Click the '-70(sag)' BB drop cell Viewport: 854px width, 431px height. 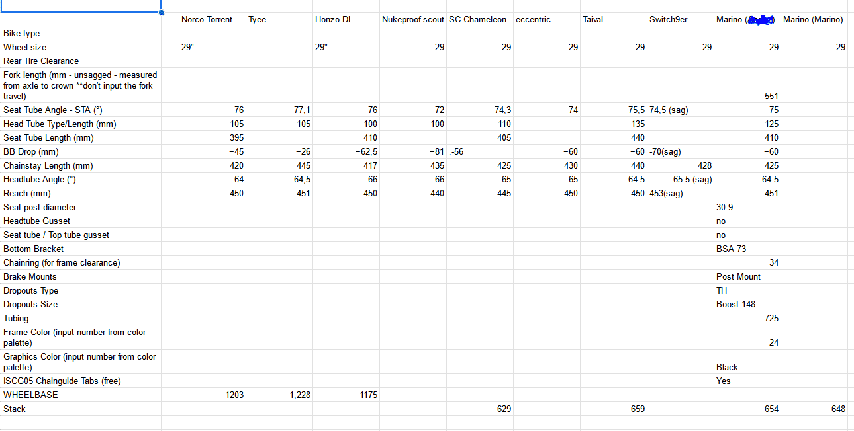pos(681,152)
